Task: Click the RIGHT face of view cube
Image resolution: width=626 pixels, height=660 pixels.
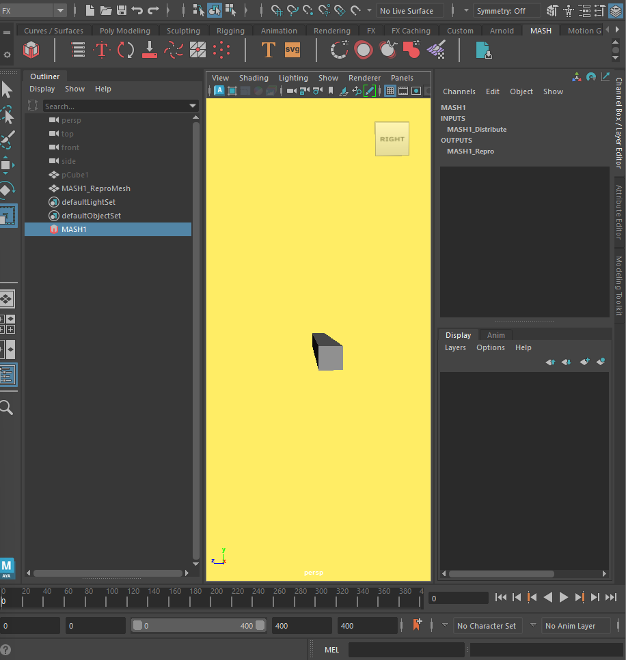Action: pos(392,139)
